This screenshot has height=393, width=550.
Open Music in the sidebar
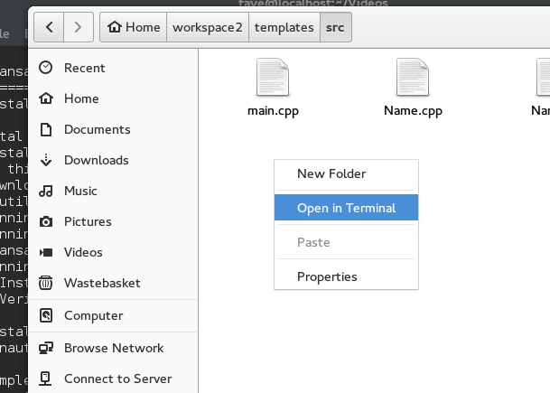point(113,191)
